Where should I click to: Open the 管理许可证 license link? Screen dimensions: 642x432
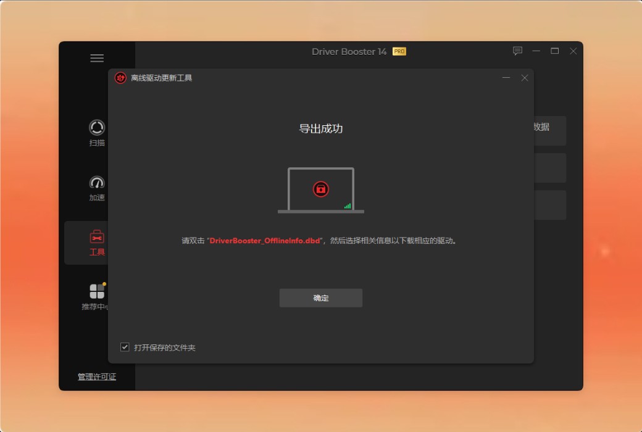(x=97, y=376)
